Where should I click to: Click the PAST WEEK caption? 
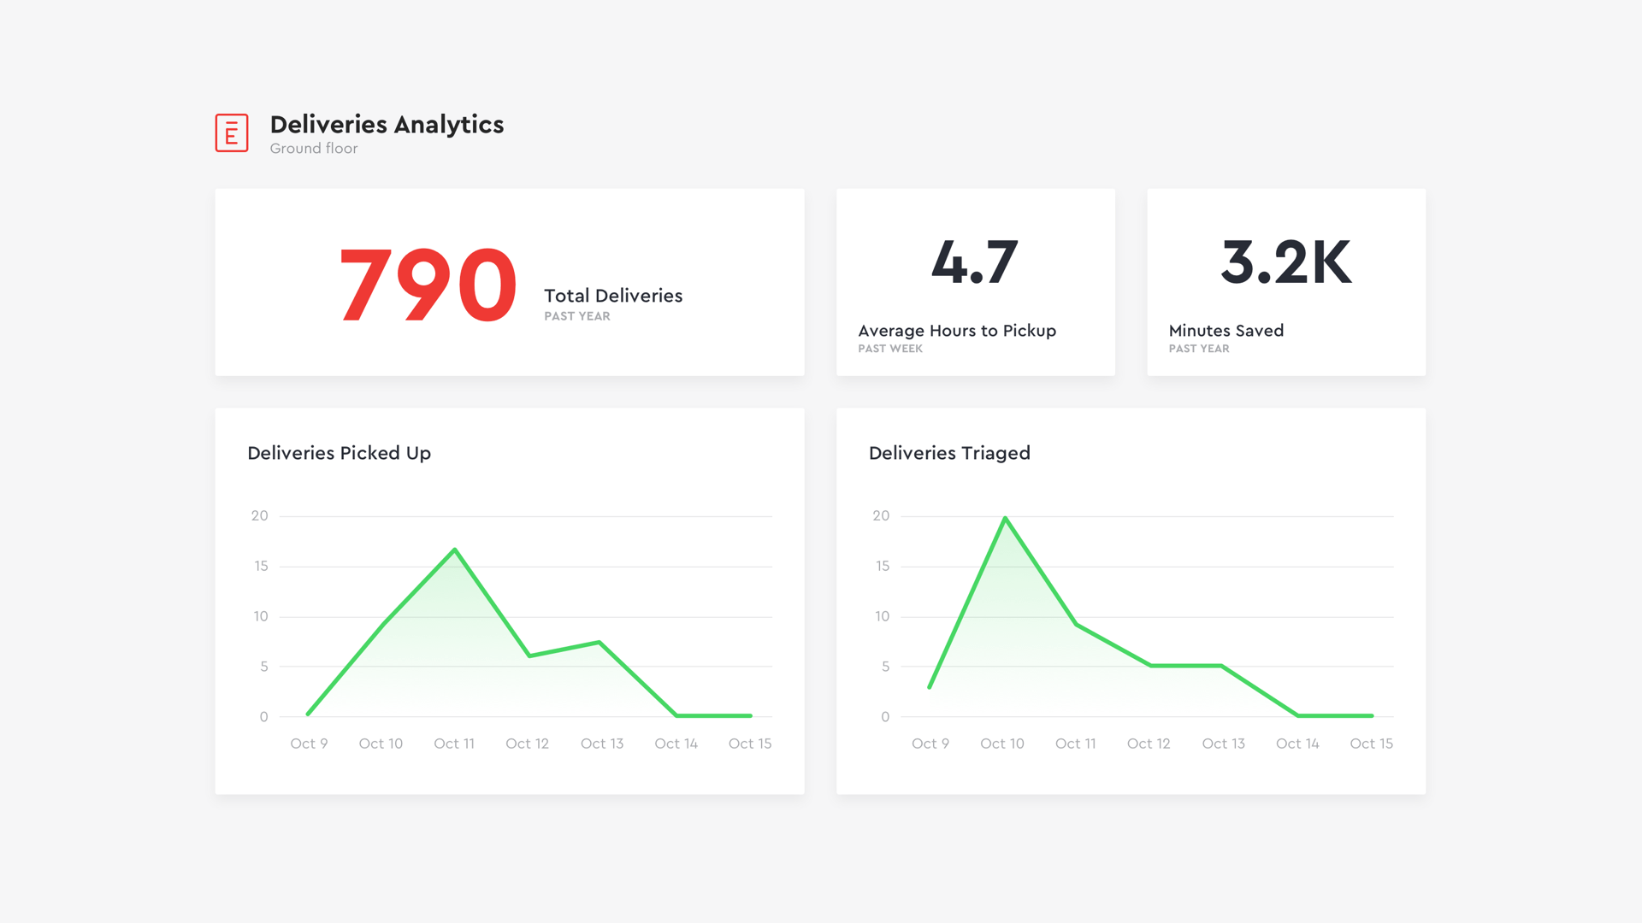(x=890, y=349)
